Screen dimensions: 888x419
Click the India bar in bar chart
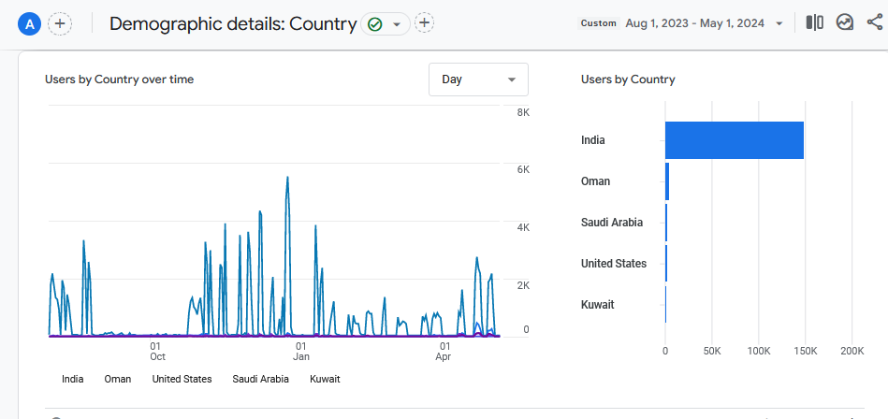734,140
